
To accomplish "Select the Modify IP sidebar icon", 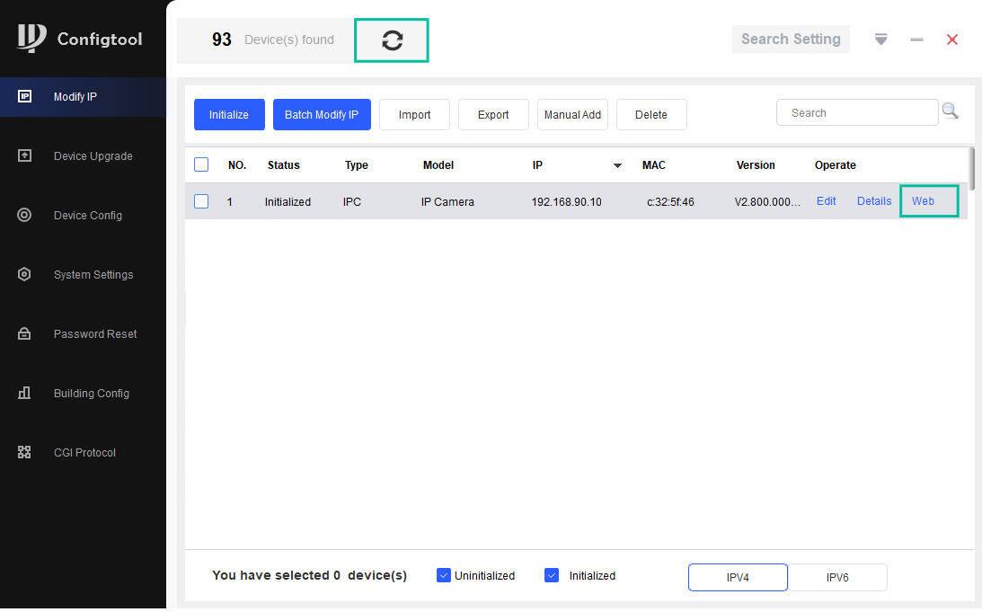I will (x=24, y=96).
